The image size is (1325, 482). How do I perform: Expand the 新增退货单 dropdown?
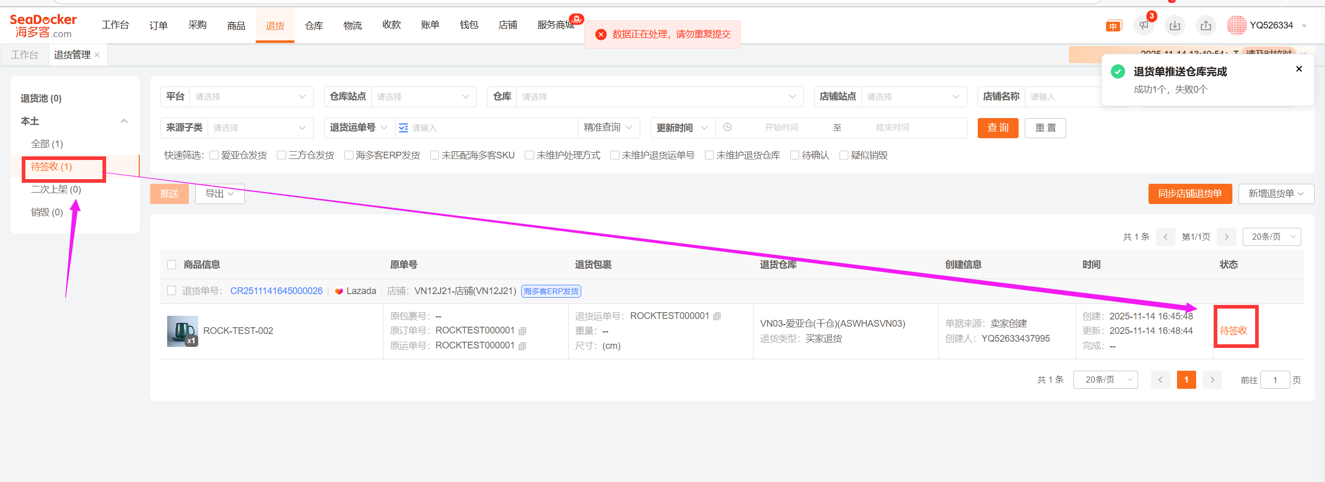1276,194
